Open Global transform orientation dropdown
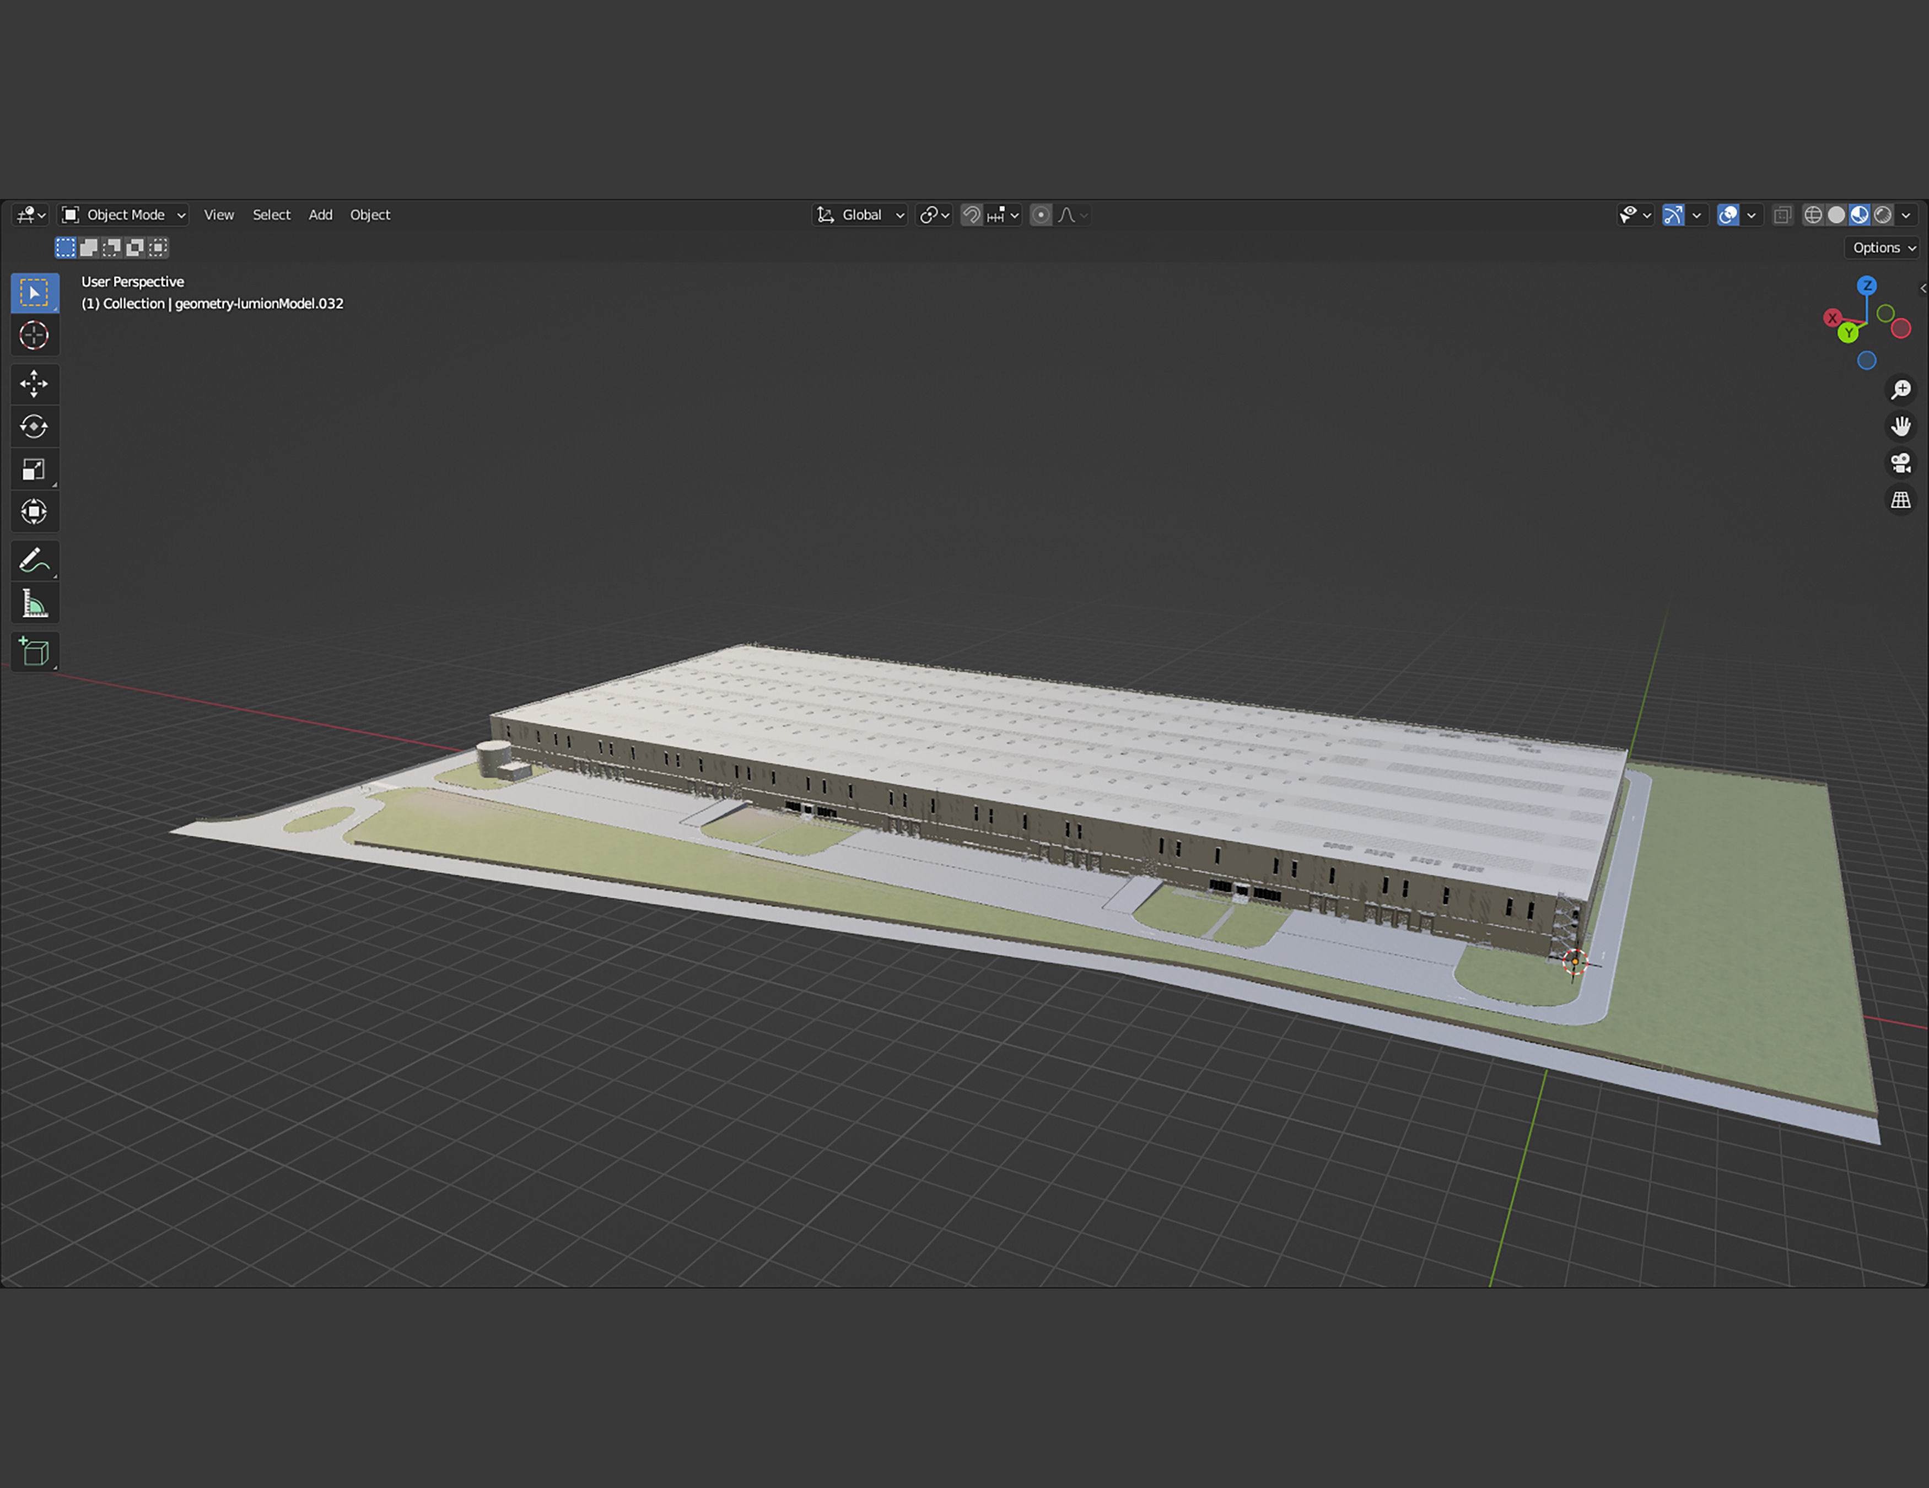1929x1488 pixels. [859, 214]
